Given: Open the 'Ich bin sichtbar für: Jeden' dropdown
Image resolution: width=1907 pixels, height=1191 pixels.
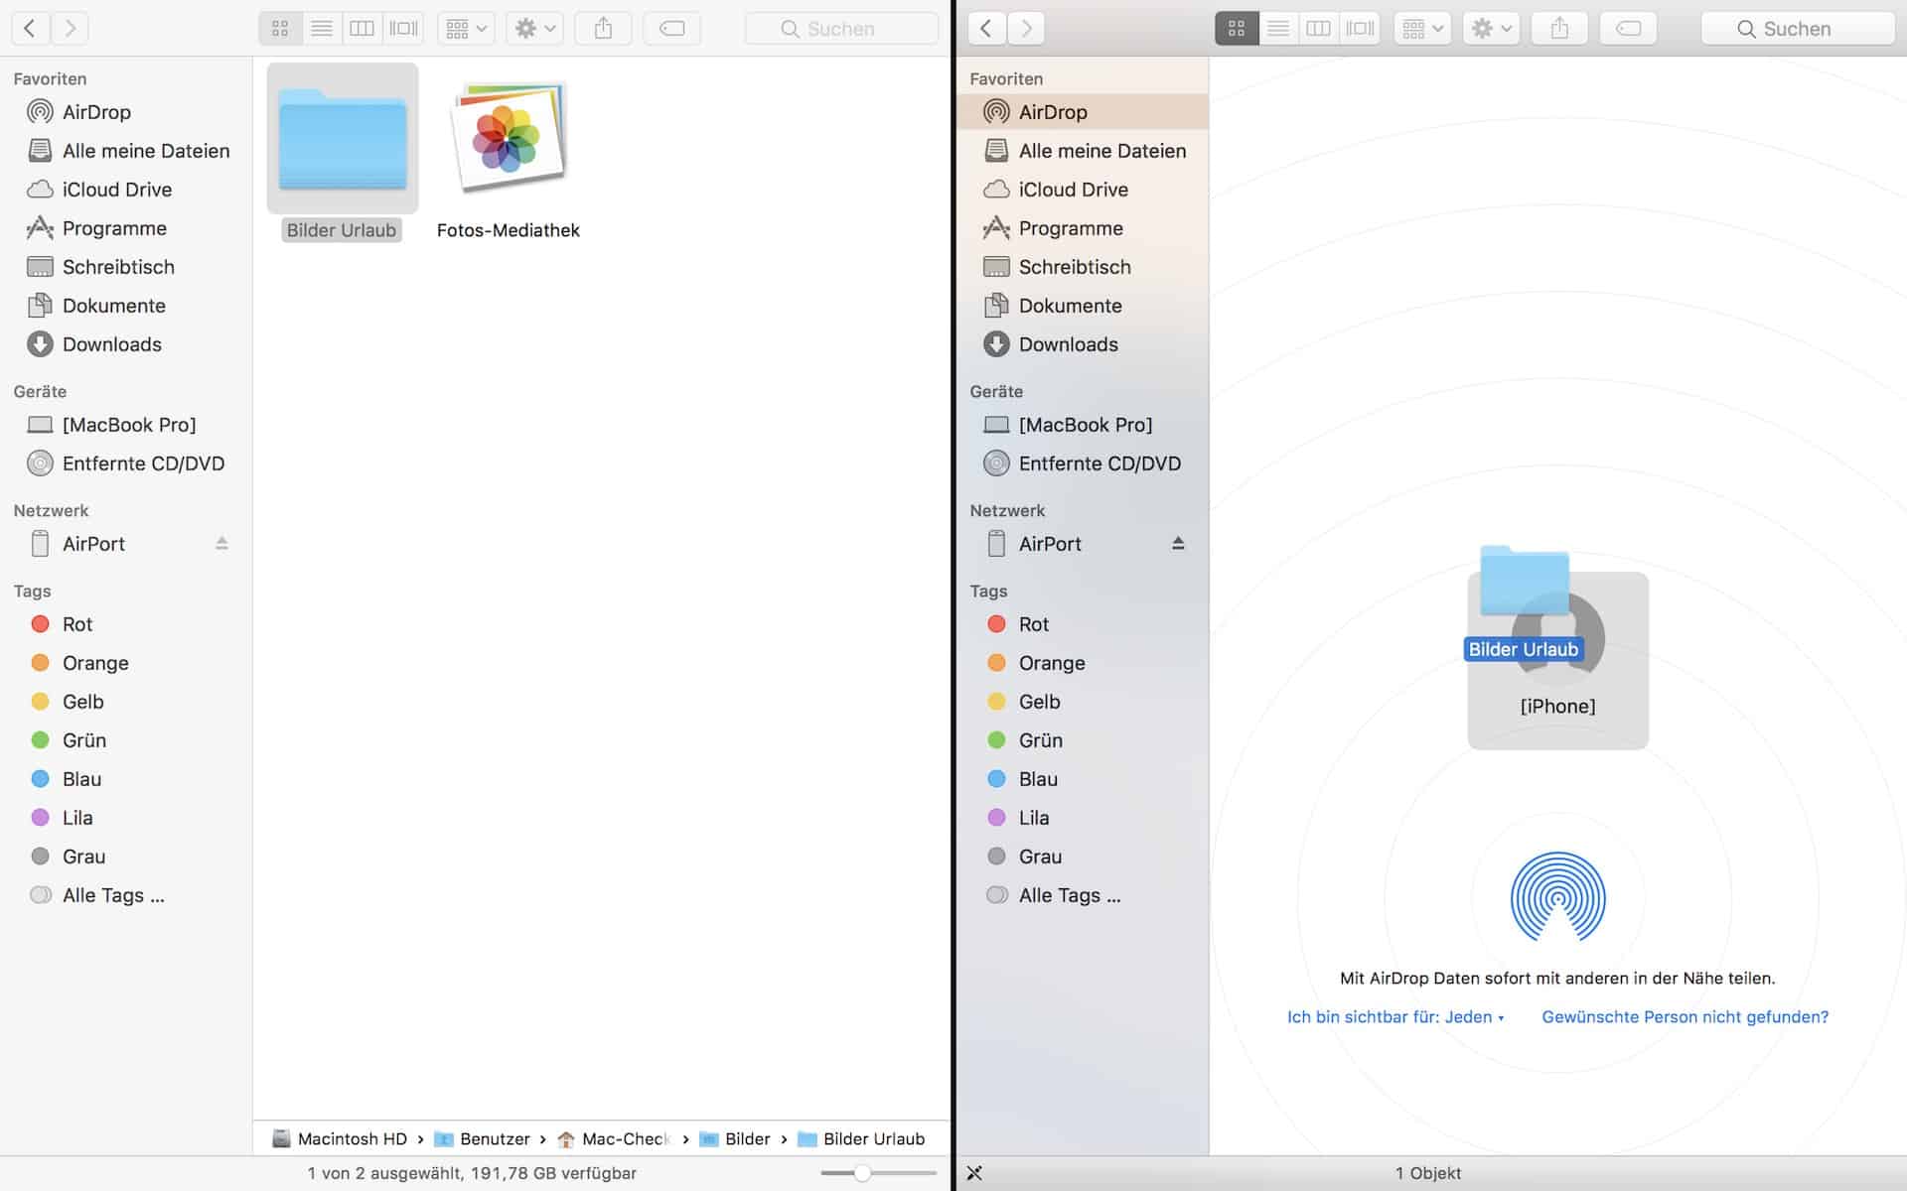Looking at the screenshot, I should click(x=1395, y=1017).
